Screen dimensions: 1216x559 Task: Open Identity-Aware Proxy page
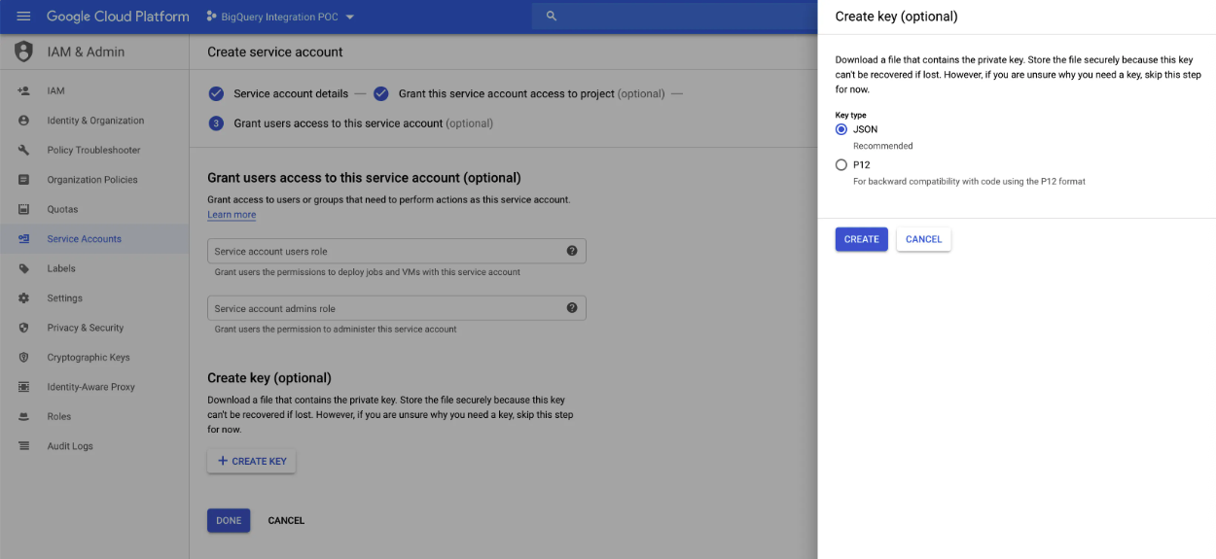point(94,387)
